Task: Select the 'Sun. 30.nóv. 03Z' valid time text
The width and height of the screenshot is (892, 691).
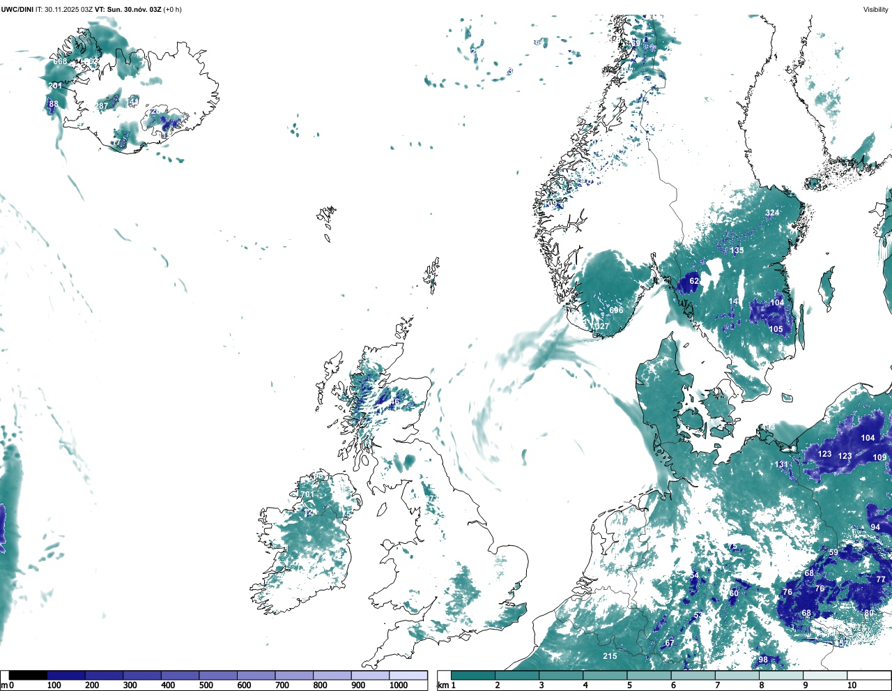Action: pyautogui.click(x=134, y=10)
